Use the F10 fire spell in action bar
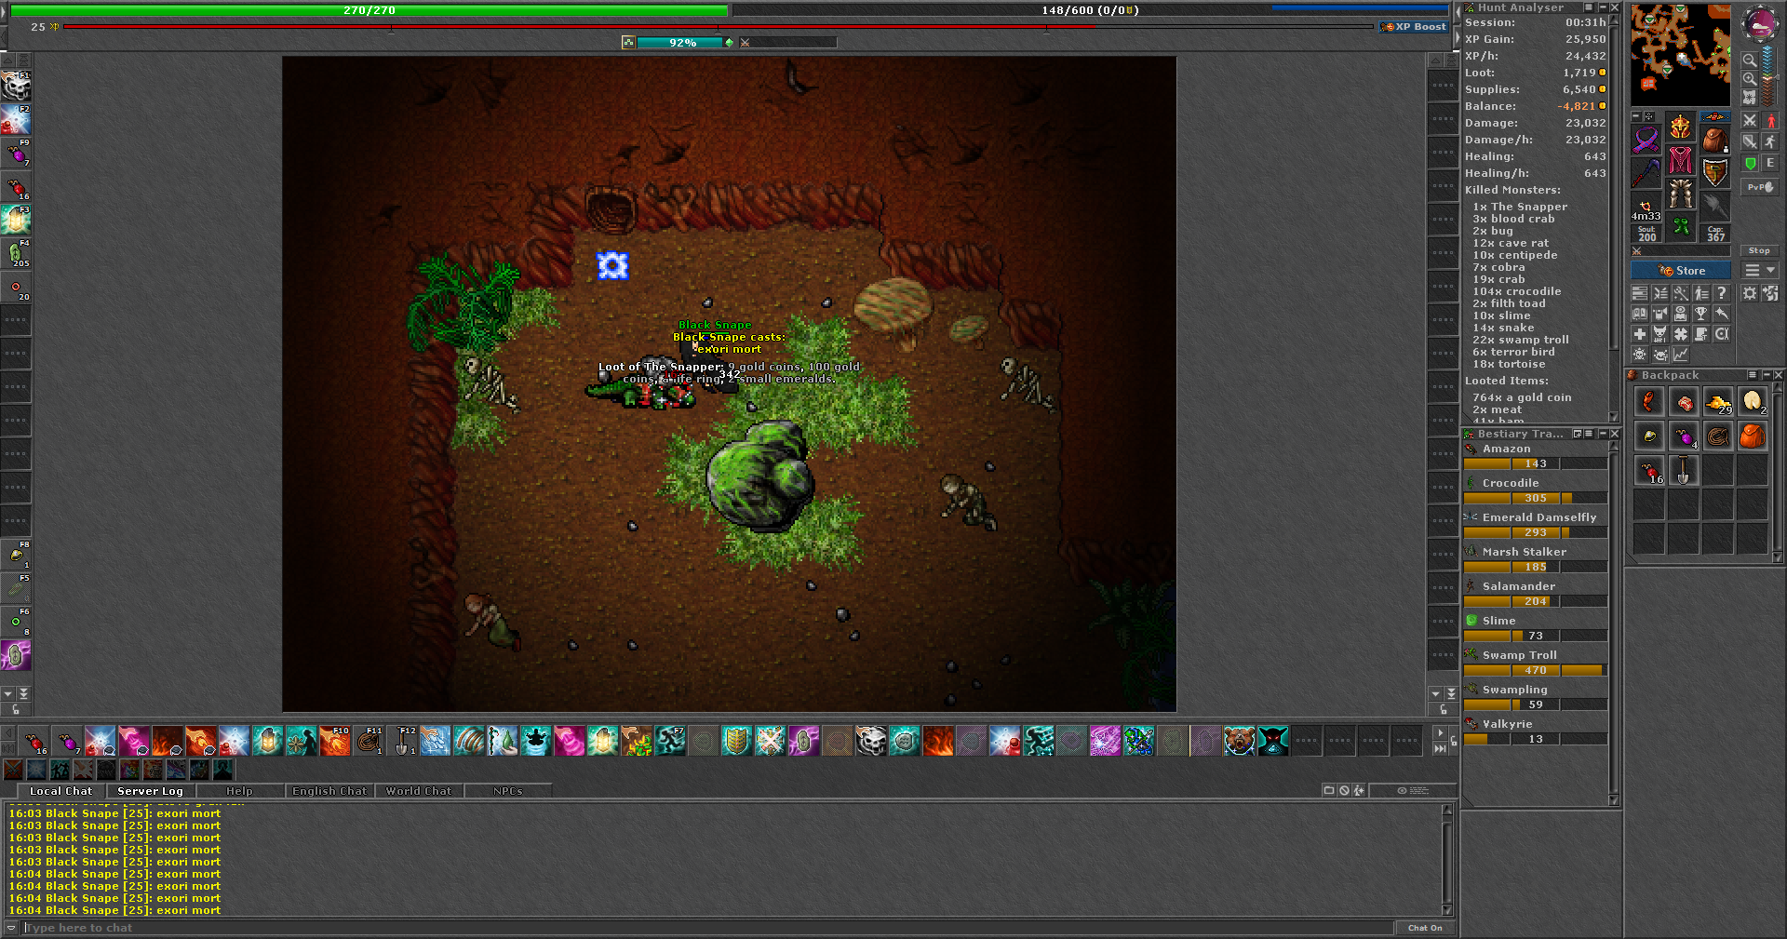 335,741
